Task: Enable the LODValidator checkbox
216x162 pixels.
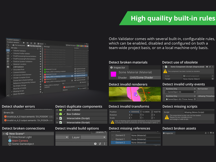Action: [x=12, y=67]
